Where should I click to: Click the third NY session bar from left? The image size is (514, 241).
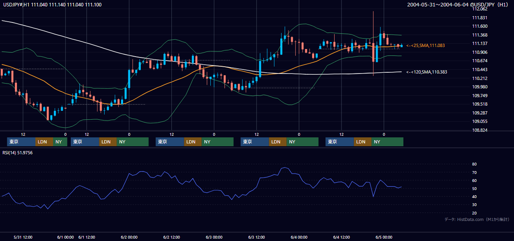(x=218, y=142)
